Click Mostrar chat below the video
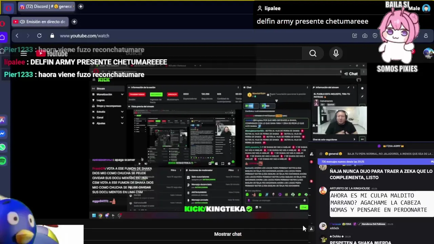The width and height of the screenshot is (434, 244). (x=228, y=234)
